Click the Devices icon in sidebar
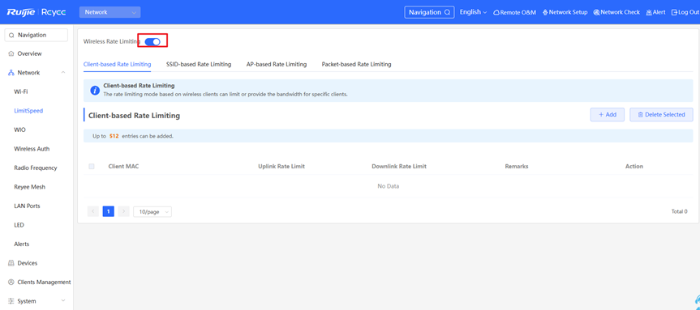The image size is (700, 310). point(11,263)
